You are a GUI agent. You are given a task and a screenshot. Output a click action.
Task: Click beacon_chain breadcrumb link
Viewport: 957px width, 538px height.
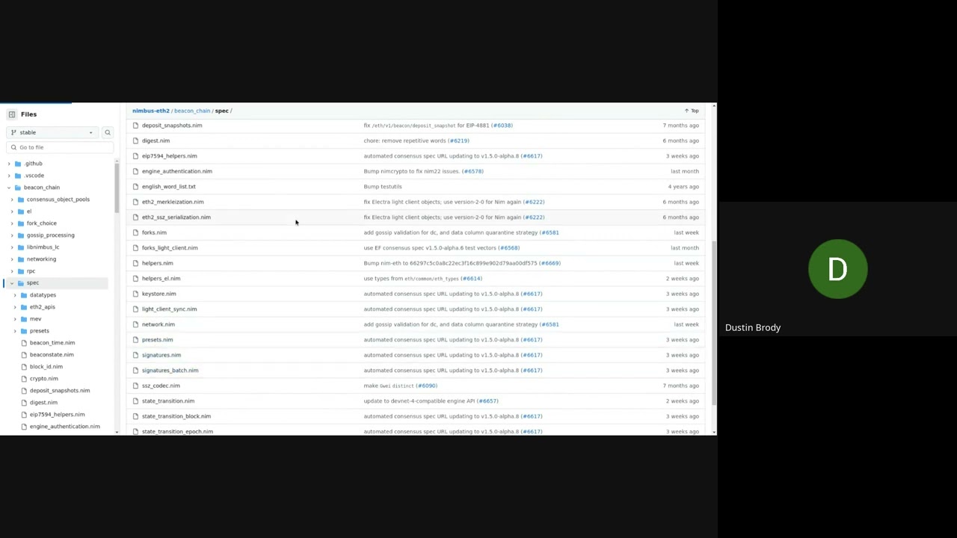tap(192, 111)
